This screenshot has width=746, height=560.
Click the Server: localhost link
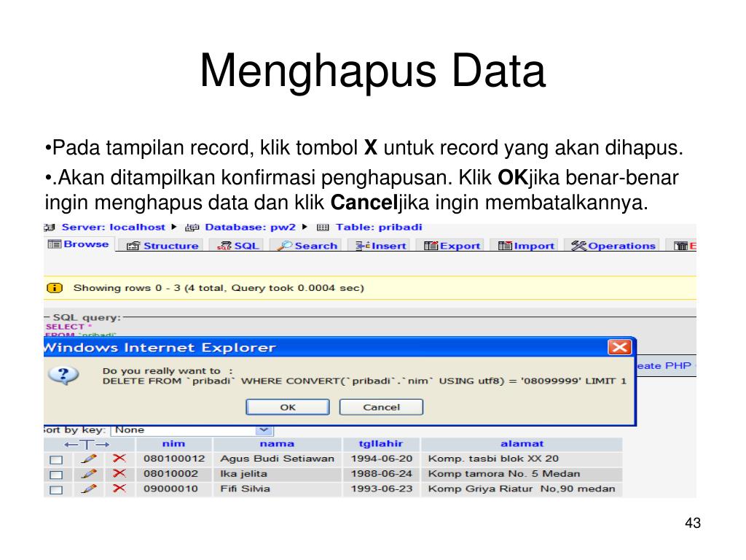point(113,227)
